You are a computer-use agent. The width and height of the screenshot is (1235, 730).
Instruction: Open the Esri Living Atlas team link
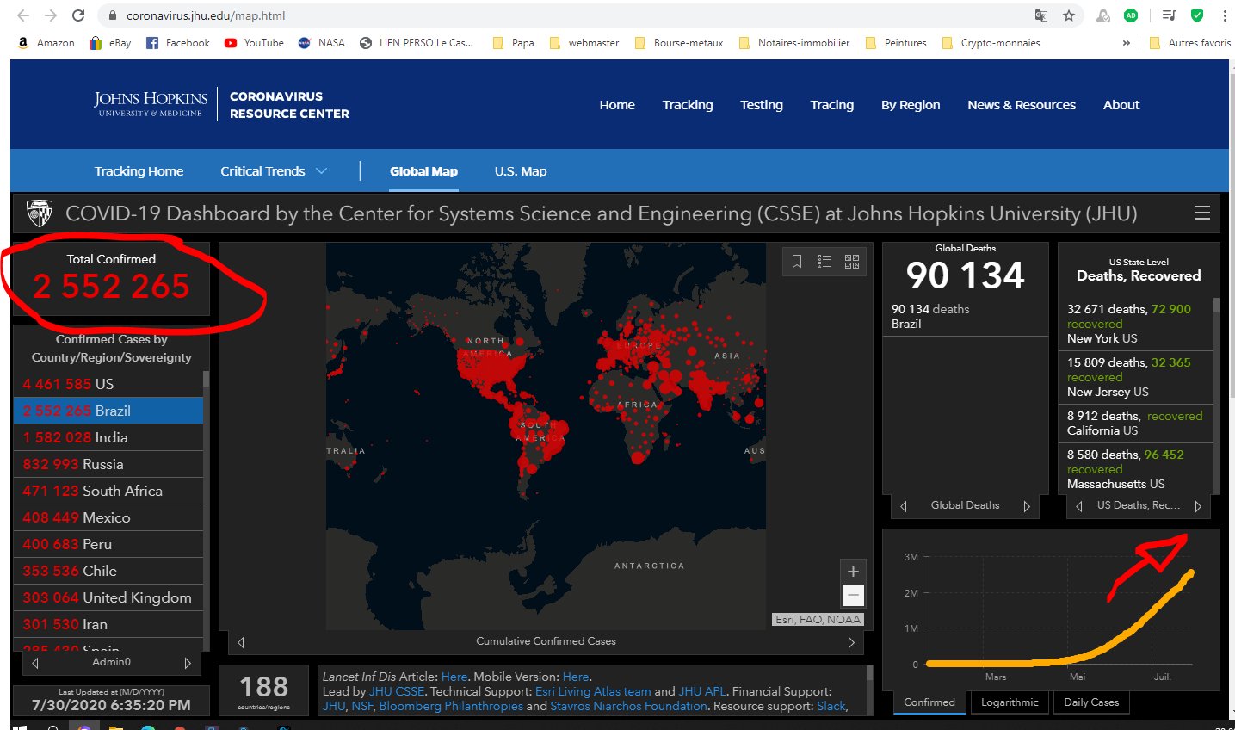click(593, 691)
